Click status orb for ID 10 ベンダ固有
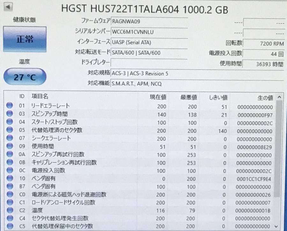This screenshot has height=231, width=287. tap(10, 178)
